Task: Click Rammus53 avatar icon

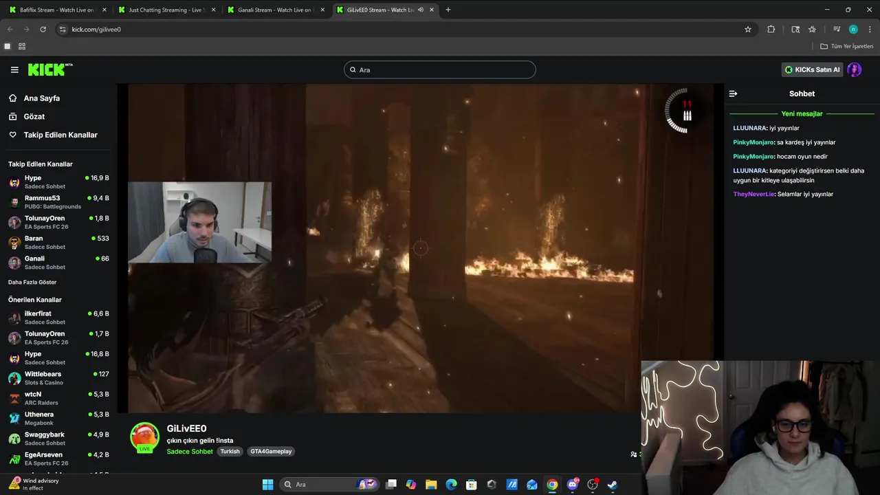Action: click(x=14, y=202)
